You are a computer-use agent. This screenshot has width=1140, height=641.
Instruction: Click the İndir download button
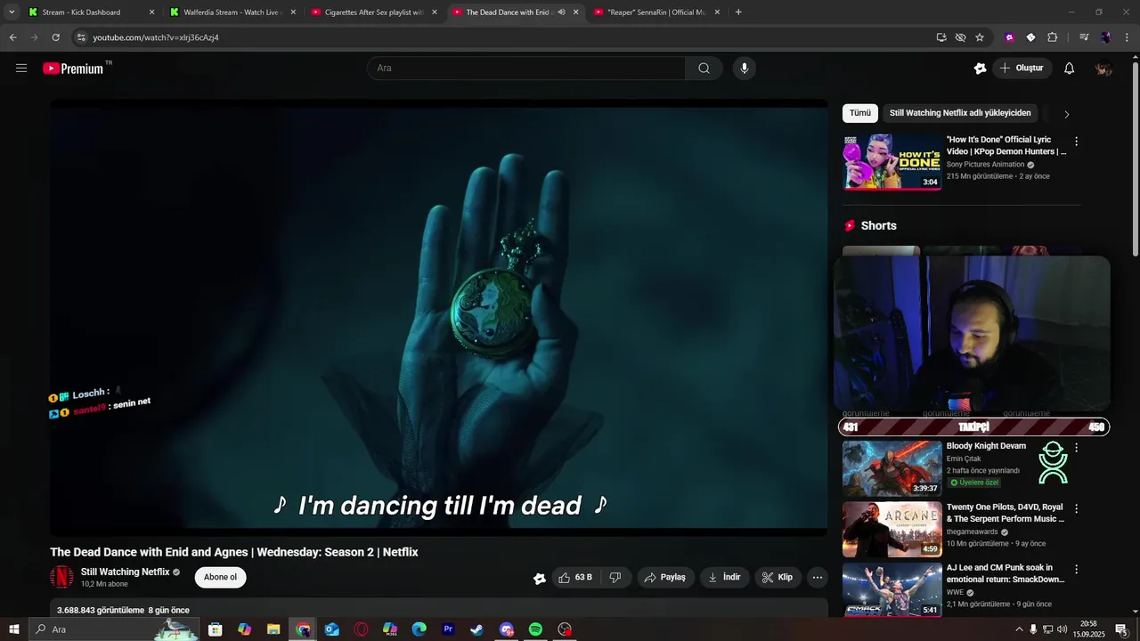click(725, 578)
